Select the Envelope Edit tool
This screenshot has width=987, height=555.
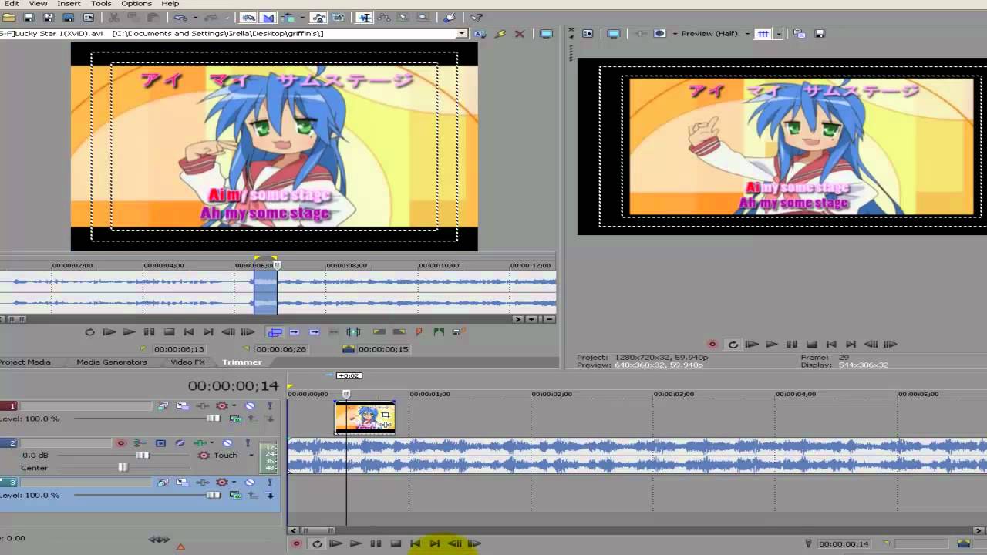click(x=384, y=17)
